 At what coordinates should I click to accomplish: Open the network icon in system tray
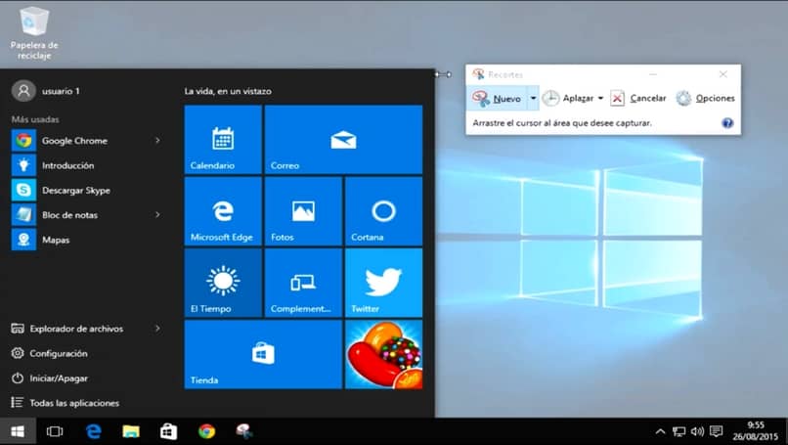[679, 431]
